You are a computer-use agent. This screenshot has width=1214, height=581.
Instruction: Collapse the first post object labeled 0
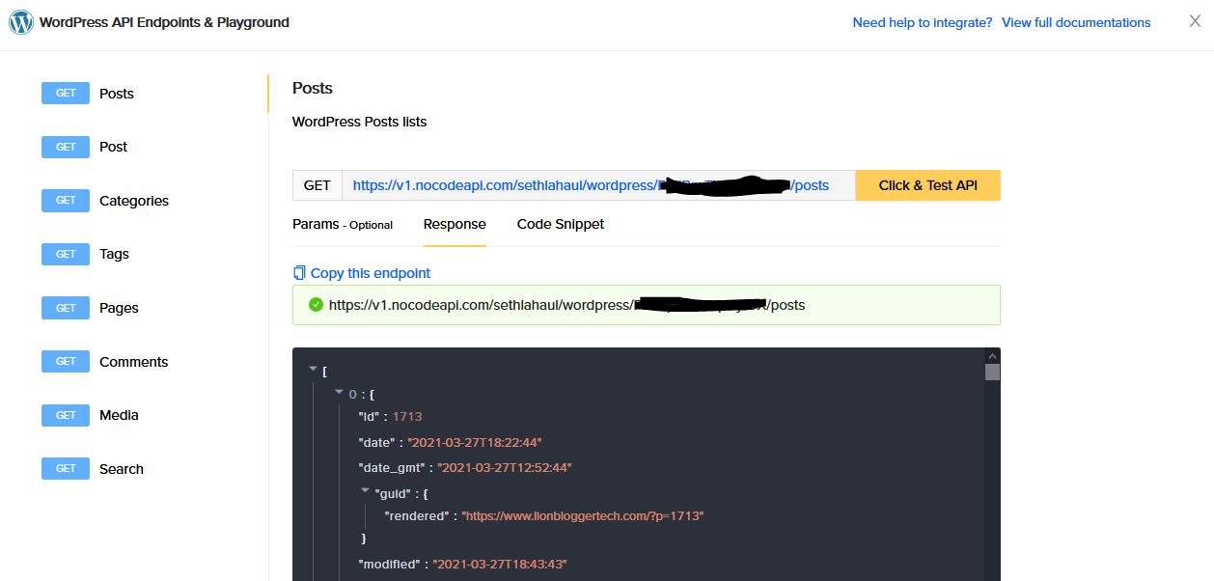tap(339, 393)
